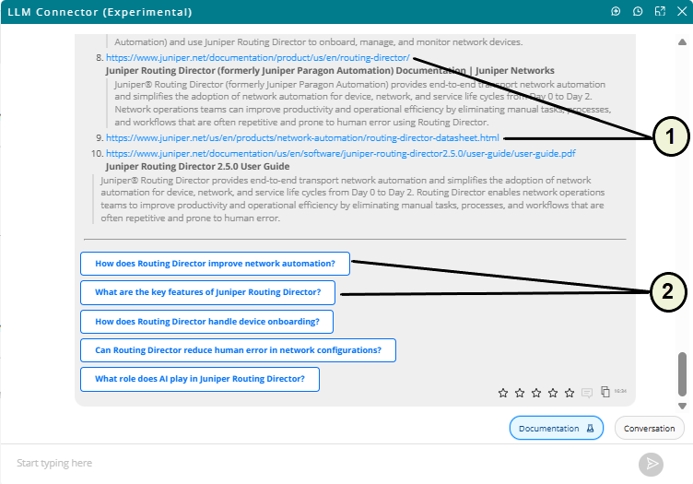Expand the LLM Connector panel

coord(661,11)
